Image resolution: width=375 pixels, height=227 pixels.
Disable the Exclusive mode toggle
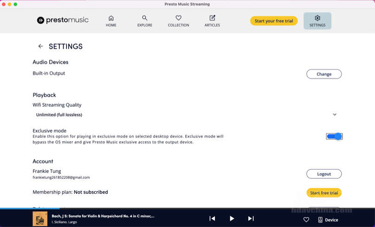point(334,136)
